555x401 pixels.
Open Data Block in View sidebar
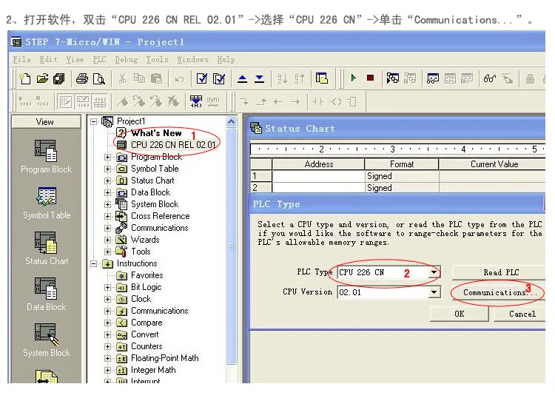pos(46,294)
